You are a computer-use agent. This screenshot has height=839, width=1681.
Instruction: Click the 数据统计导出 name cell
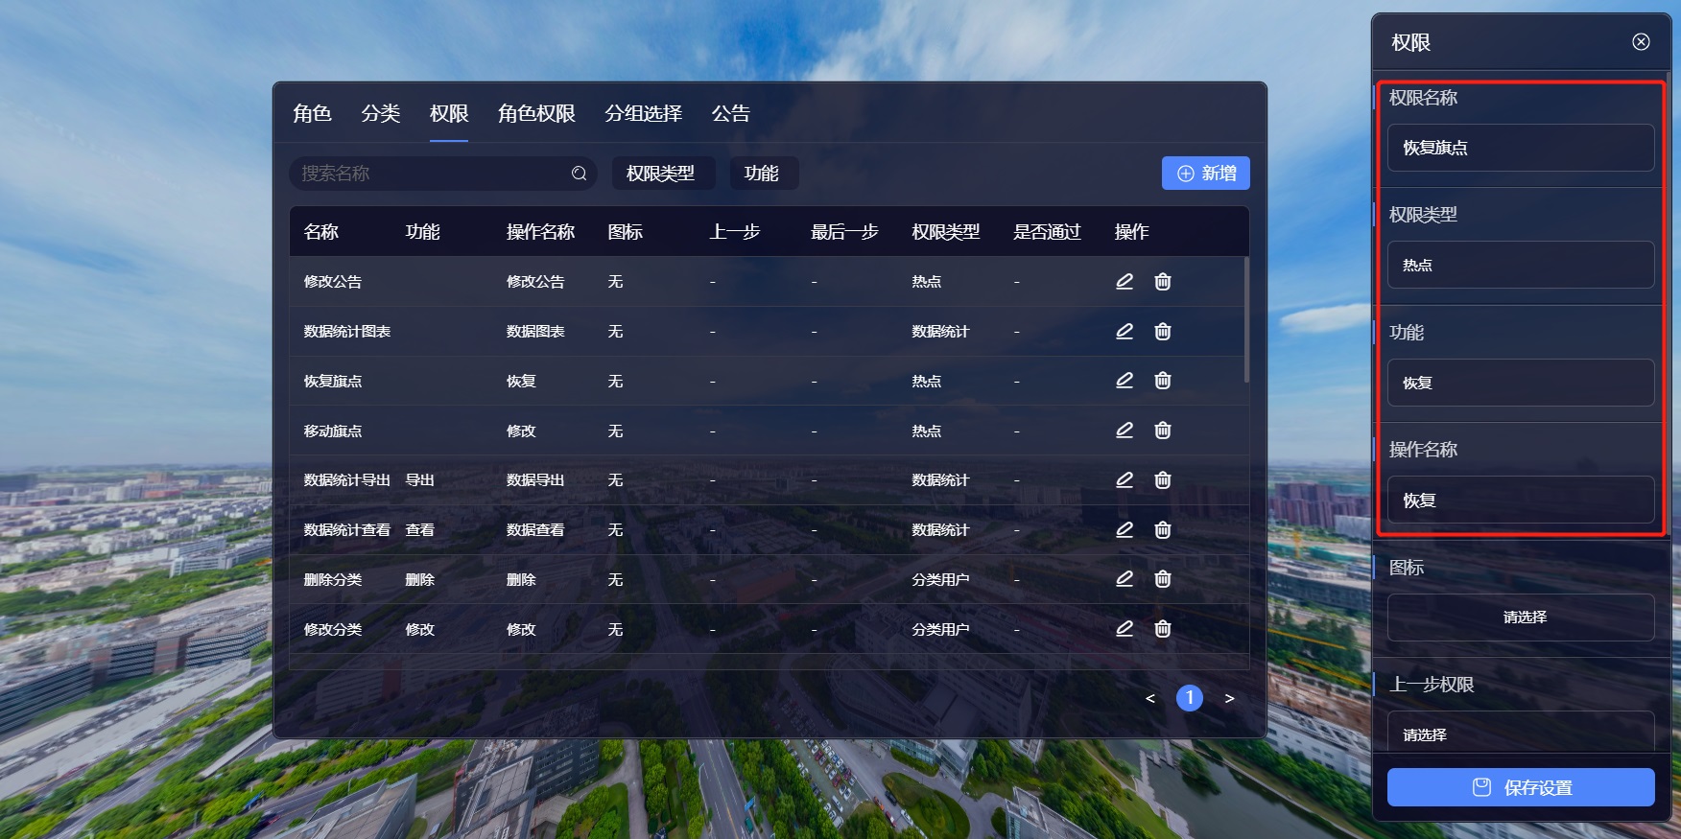point(346,480)
